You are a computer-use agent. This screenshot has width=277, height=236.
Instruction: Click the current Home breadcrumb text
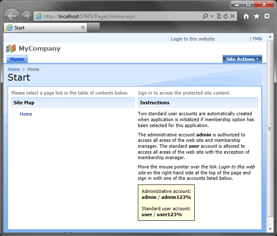click(33, 69)
